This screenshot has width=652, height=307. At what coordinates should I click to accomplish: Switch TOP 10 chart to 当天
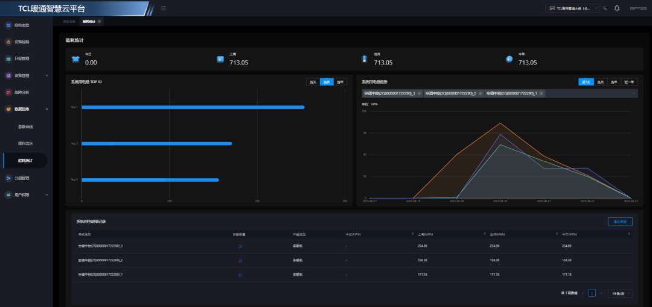point(313,82)
